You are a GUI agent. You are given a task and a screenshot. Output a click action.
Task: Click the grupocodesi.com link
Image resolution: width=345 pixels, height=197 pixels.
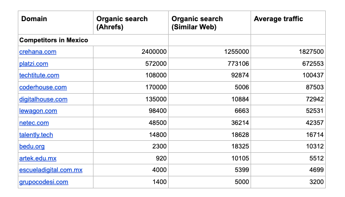point(43,182)
